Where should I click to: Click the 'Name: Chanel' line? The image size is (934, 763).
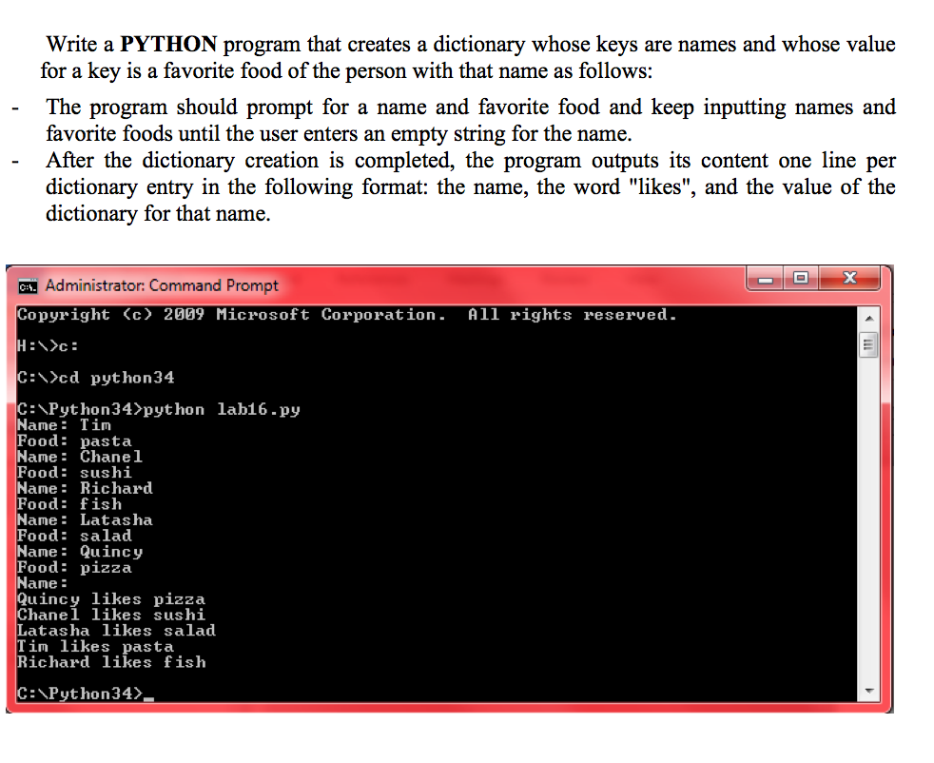[80, 457]
